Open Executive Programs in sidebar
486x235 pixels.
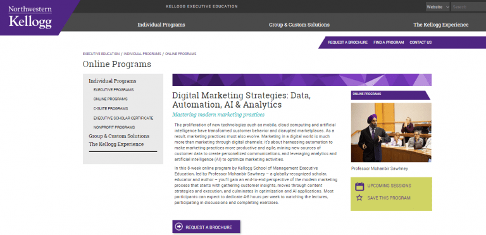point(113,90)
